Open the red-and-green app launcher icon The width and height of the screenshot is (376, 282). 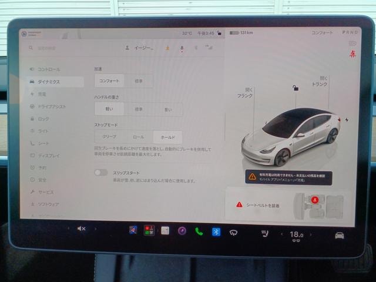click(x=149, y=230)
